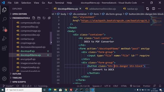This screenshot has width=164, height=92.
Task: Expand the TIMELINE section
Action: tap(17, 78)
